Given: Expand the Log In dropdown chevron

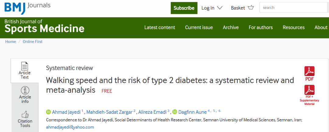Looking at the screenshot, I should pos(220,8).
